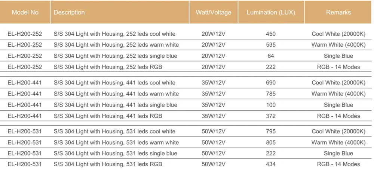Click the 531 leds single blue description
374x170 pixels.
[x=116, y=153]
